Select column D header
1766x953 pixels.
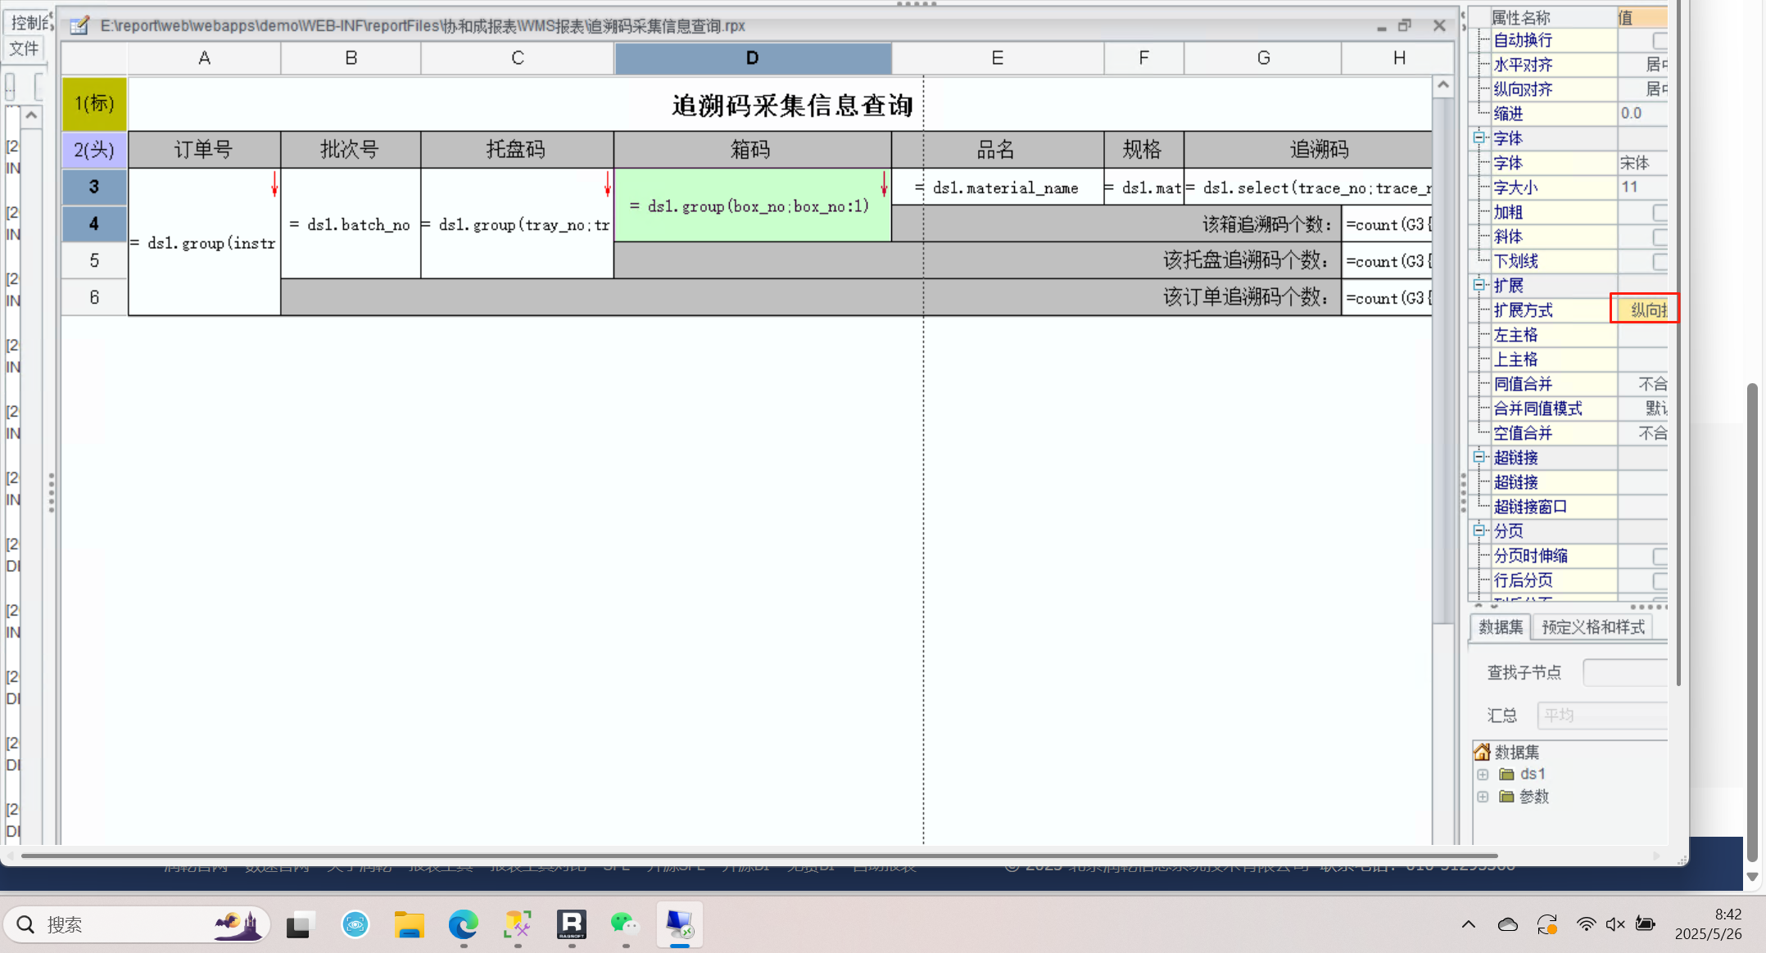[x=752, y=58]
